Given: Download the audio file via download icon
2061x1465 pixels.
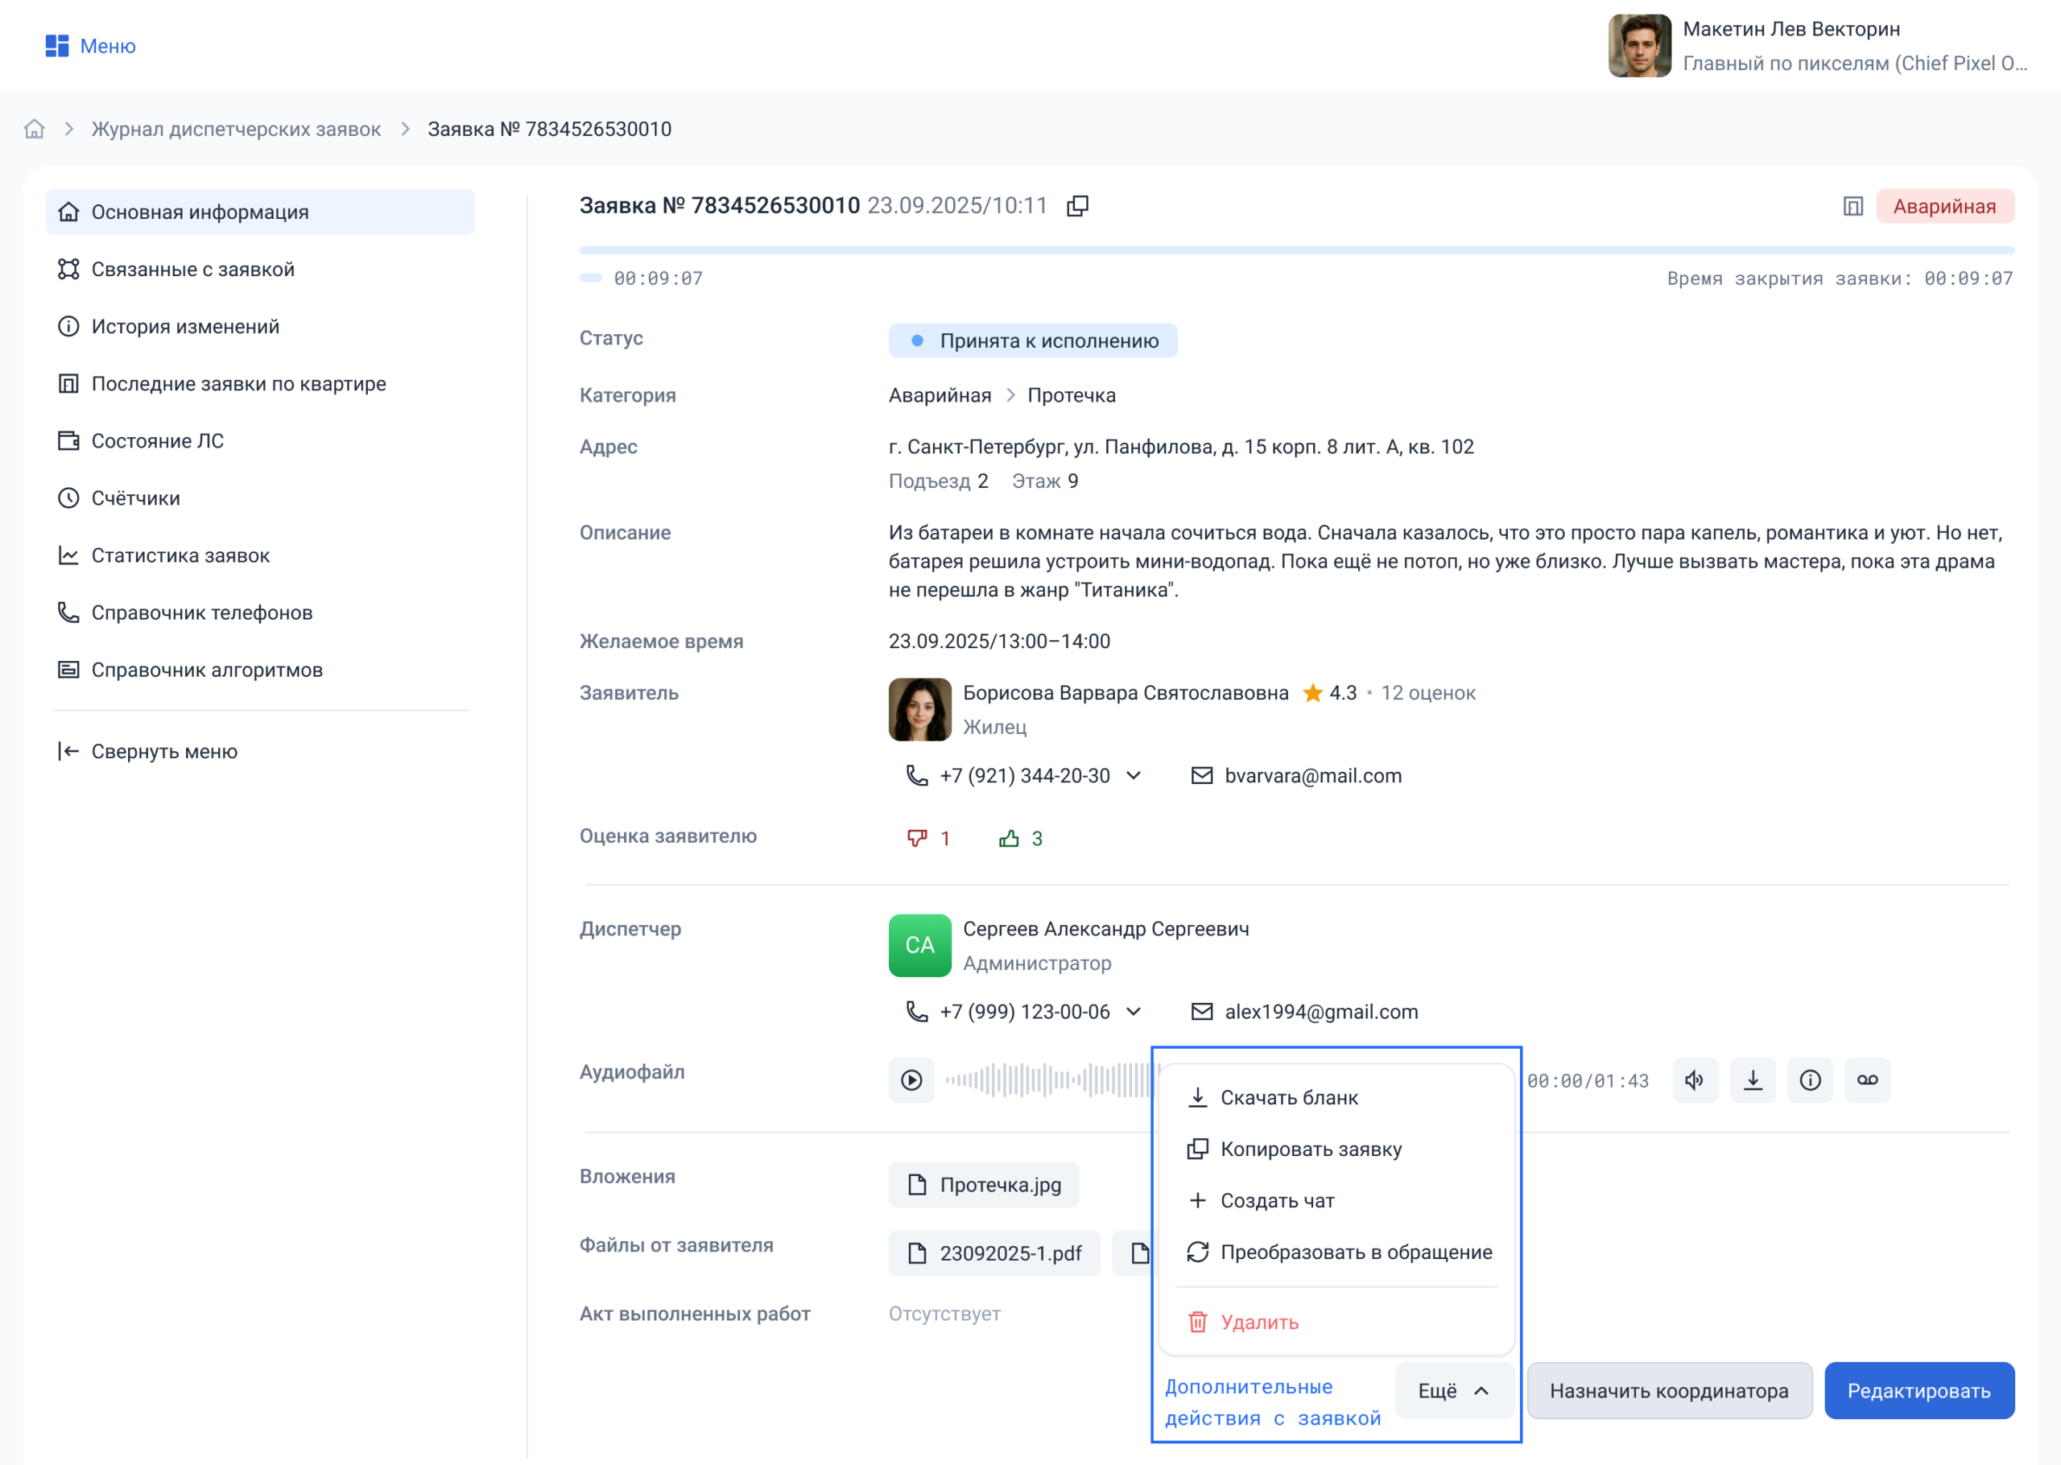Looking at the screenshot, I should (x=1753, y=1079).
